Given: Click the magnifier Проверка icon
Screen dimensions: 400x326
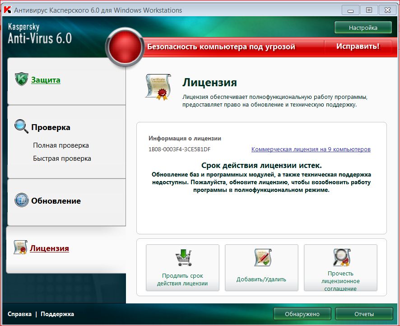Looking at the screenshot, I should coord(21,126).
